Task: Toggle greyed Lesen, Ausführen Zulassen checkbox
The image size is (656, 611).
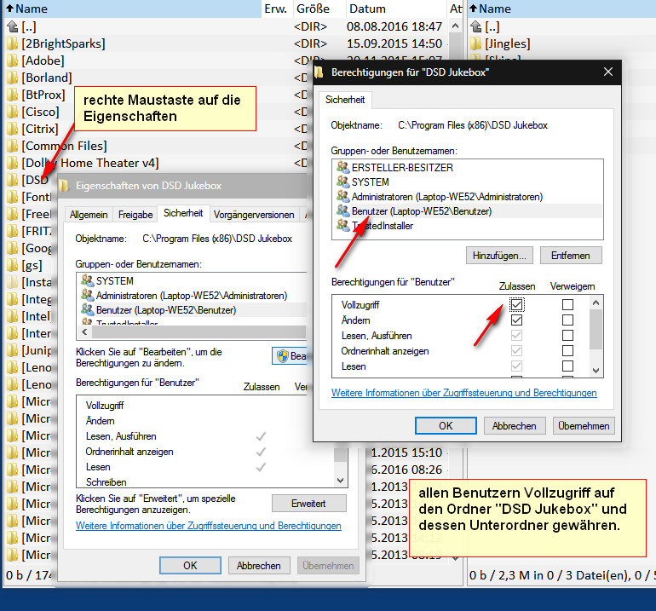Action: [x=516, y=336]
